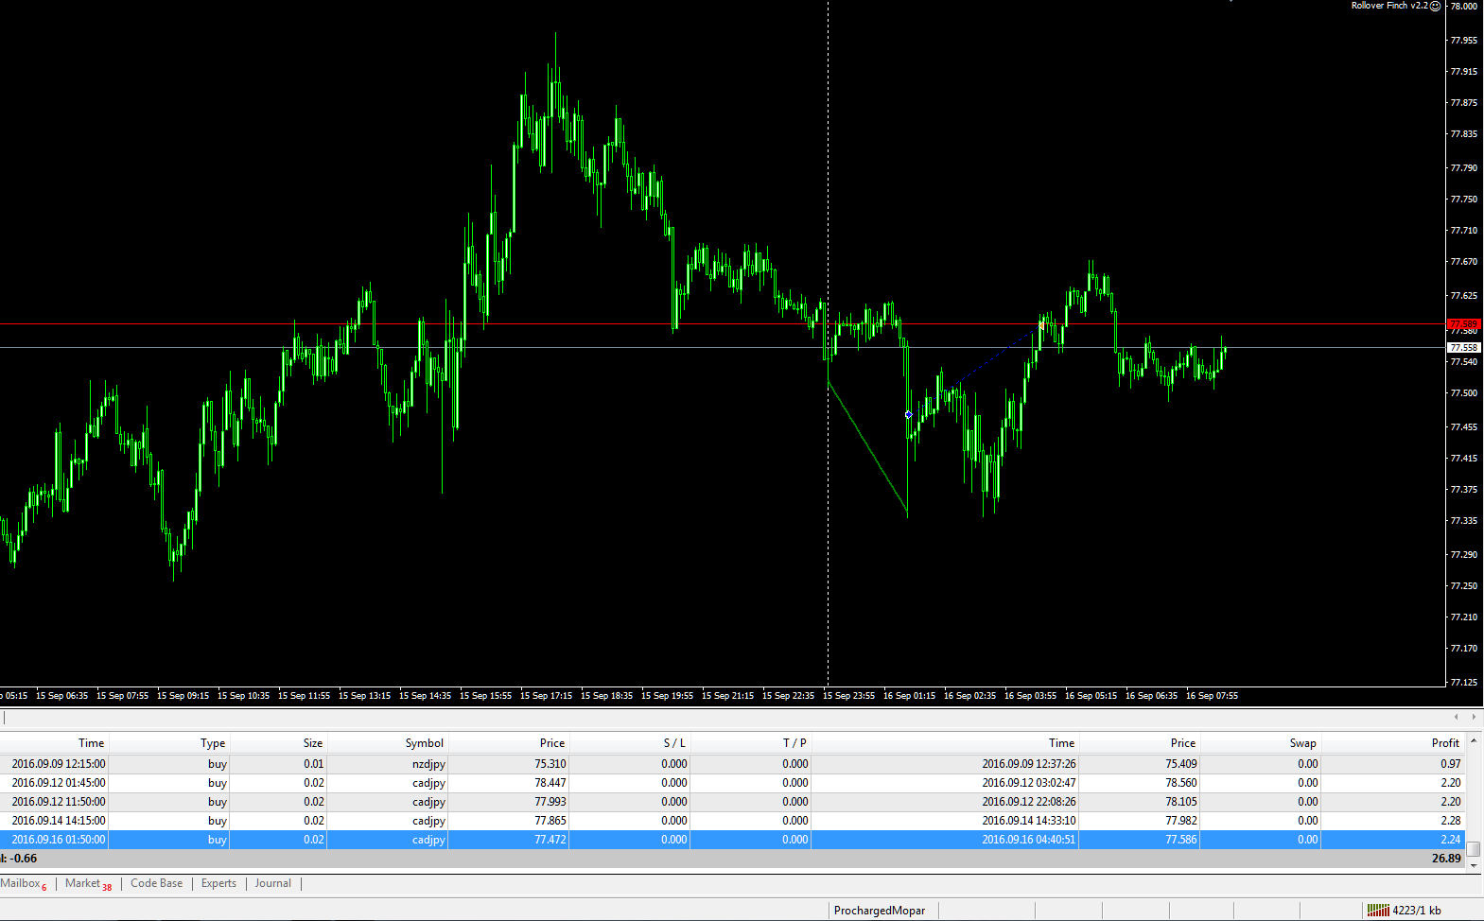The image size is (1484, 921).
Task: Click the 77.955 price axis label
Action: pyautogui.click(x=1463, y=41)
